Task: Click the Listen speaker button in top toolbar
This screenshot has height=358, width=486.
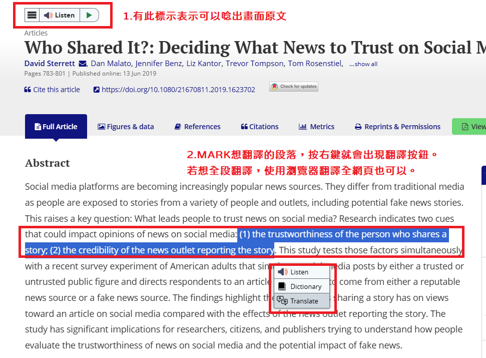Action: click(x=59, y=15)
